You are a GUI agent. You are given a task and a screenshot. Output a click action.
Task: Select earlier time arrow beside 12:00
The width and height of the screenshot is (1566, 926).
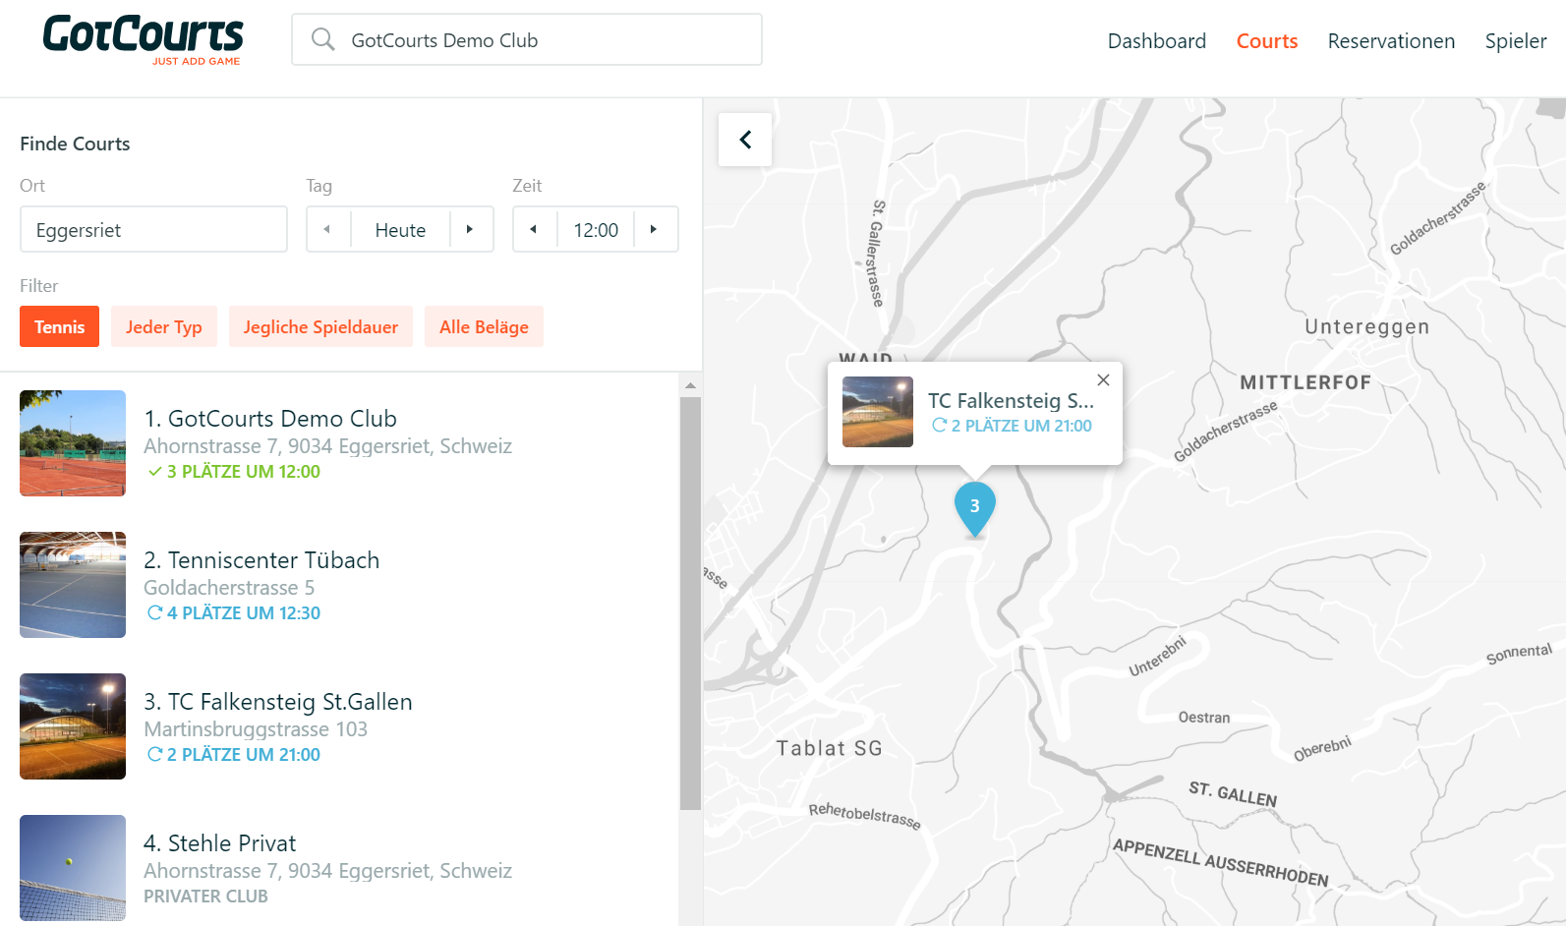(x=534, y=229)
